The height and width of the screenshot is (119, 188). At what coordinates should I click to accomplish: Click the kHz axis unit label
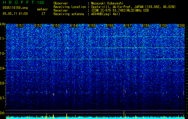click(3, 24)
